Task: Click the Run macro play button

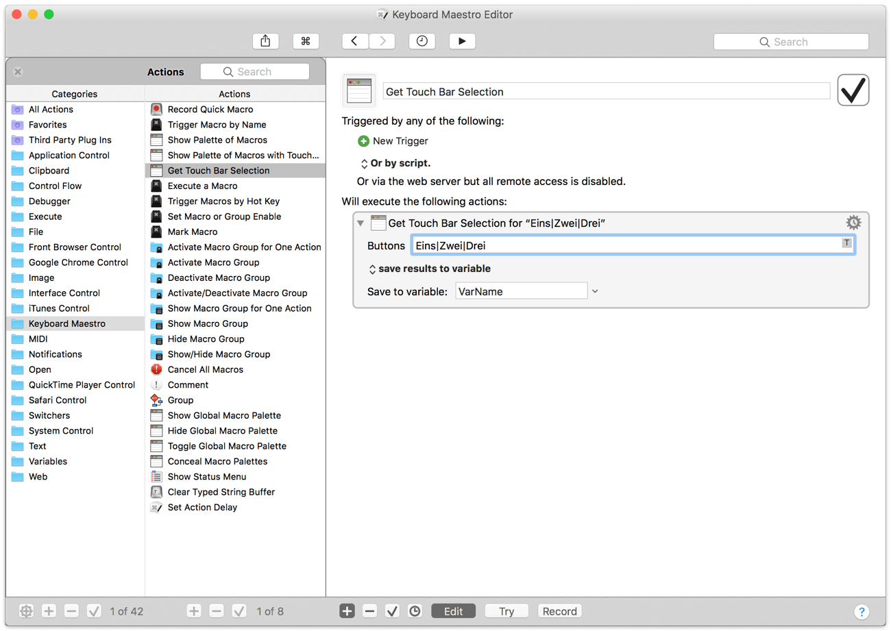Action: point(462,41)
